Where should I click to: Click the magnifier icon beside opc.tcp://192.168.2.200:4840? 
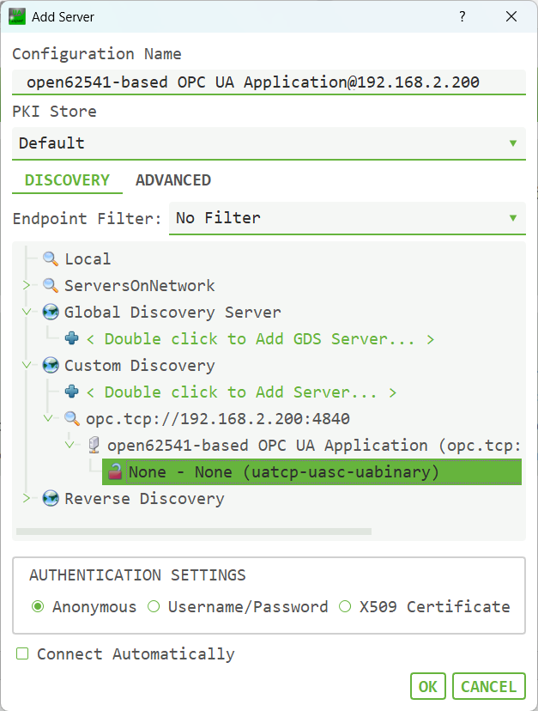tap(71, 418)
